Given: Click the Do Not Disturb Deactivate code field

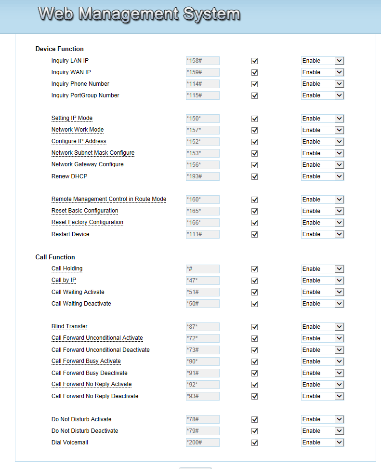Looking at the screenshot, I should 202,431.
